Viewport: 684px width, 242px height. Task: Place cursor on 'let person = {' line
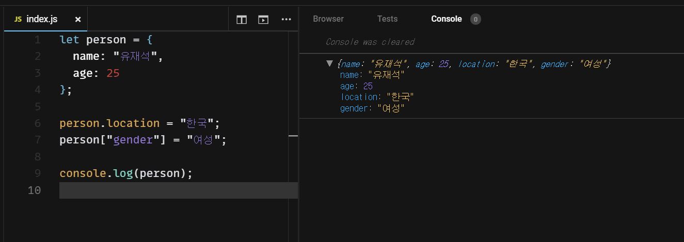106,40
